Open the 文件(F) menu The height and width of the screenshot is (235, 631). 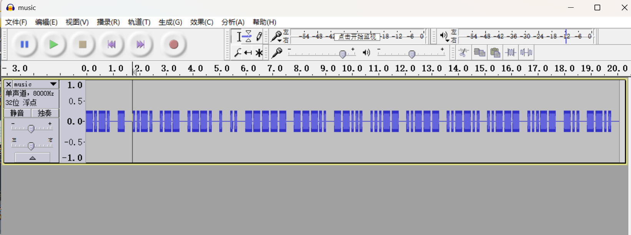[16, 22]
